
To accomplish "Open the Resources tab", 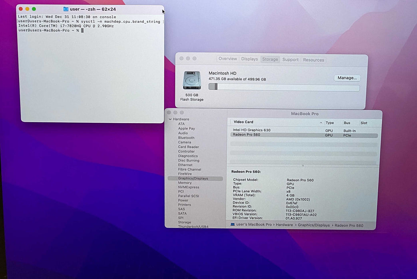I will [x=314, y=60].
